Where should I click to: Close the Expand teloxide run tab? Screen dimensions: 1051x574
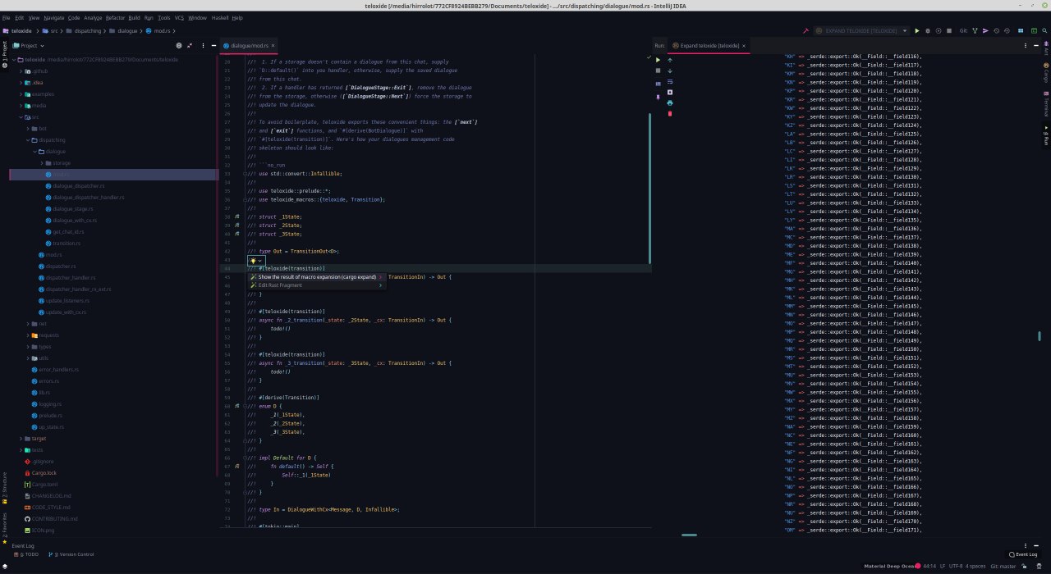(x=744, y=46)
